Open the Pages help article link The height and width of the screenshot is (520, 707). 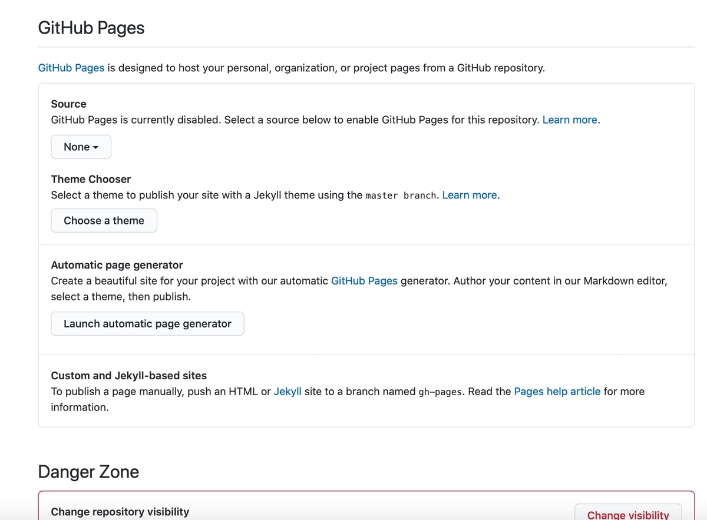point(557,391)
